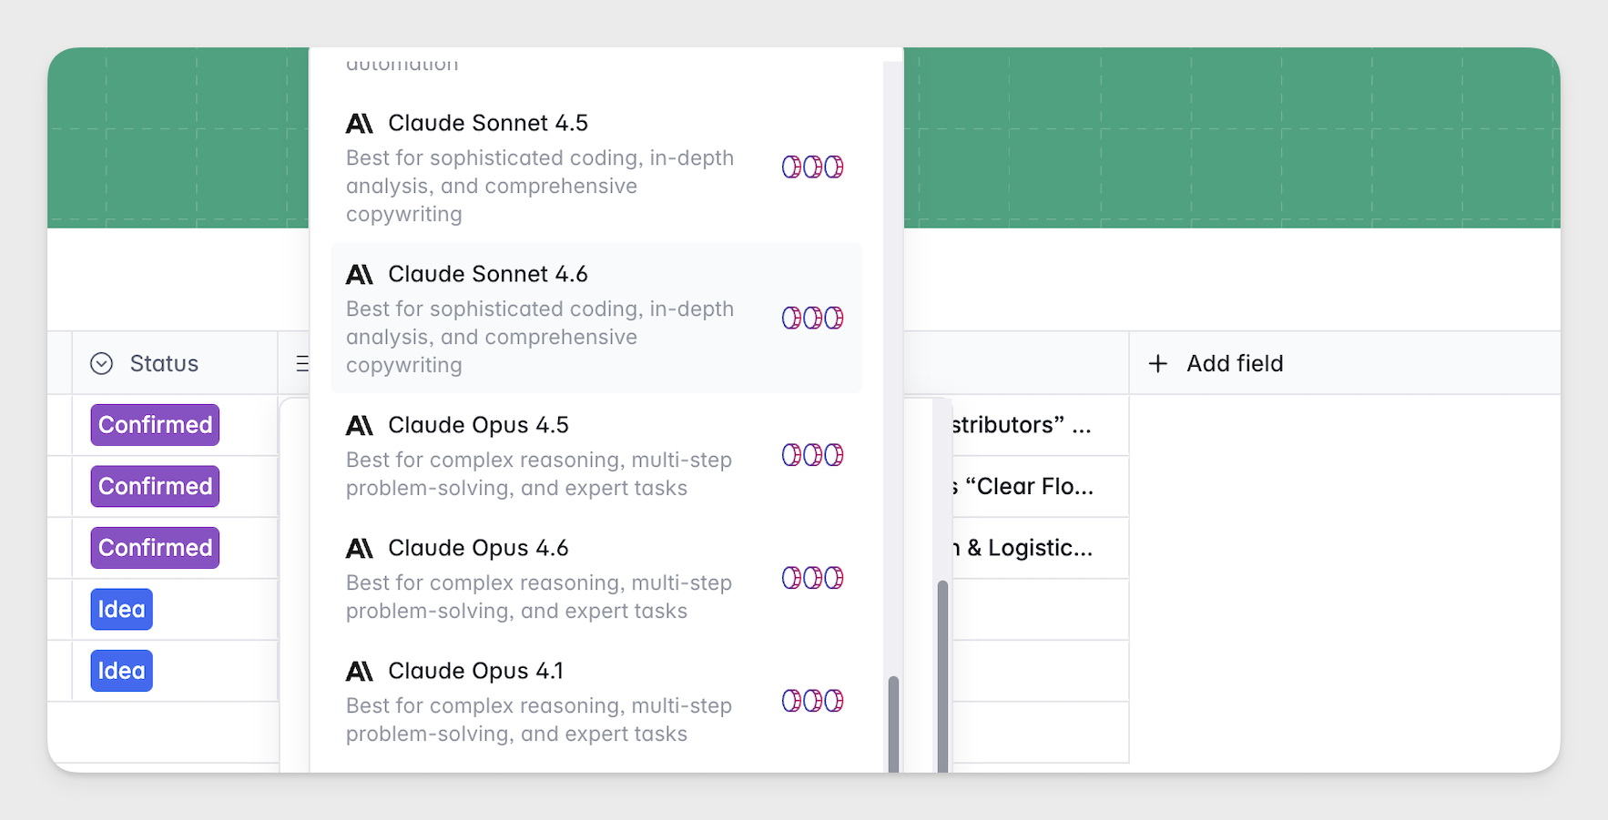Click the cell containing "“Clear Flo..."
The width and height of the screenshot is (1608, 820).
[1040, 486]
